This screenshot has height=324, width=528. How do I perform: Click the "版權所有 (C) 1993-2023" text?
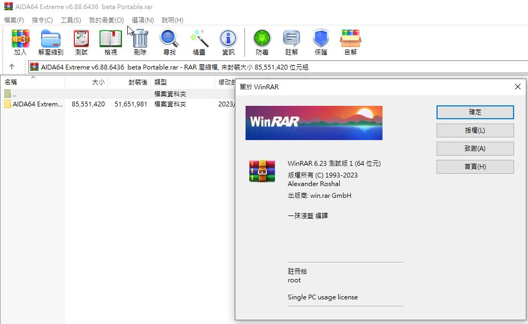coord(323,175)
